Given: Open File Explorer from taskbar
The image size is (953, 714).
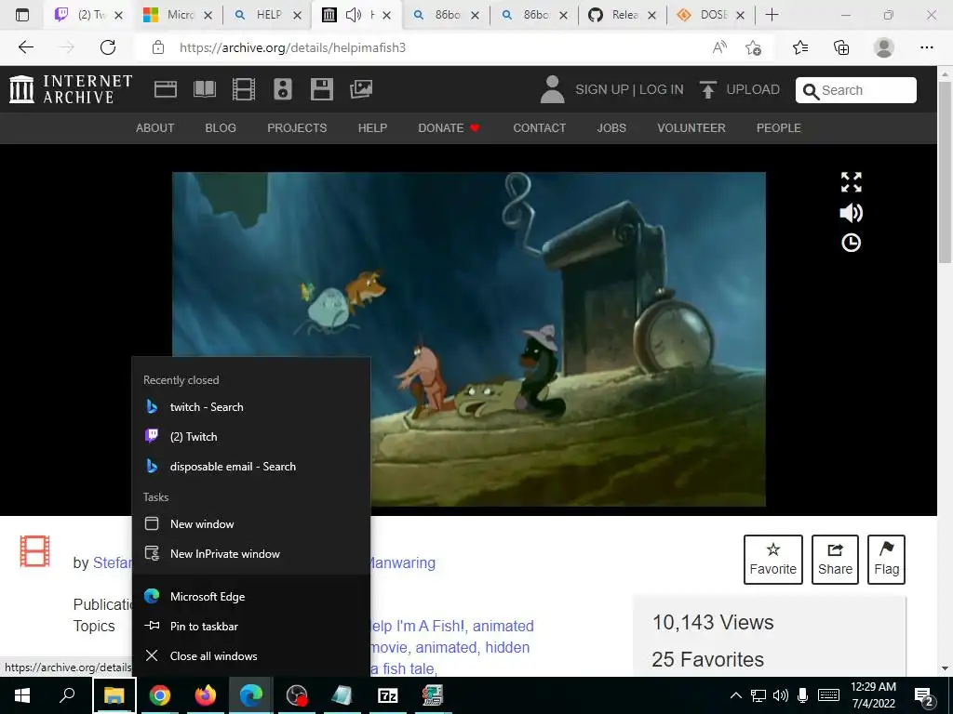Looking at the screenshot, I should click(114, 695).
